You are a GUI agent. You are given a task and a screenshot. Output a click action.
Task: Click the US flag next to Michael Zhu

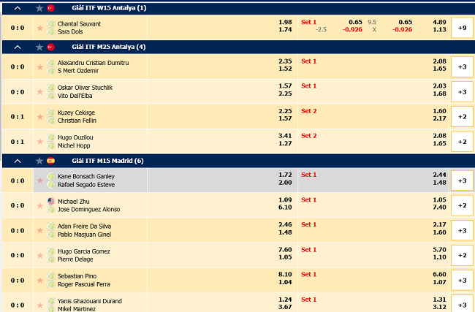click(51, 200)
